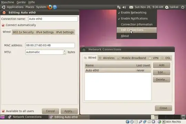
Task: Choose About from the network menu
Action: 137,36
